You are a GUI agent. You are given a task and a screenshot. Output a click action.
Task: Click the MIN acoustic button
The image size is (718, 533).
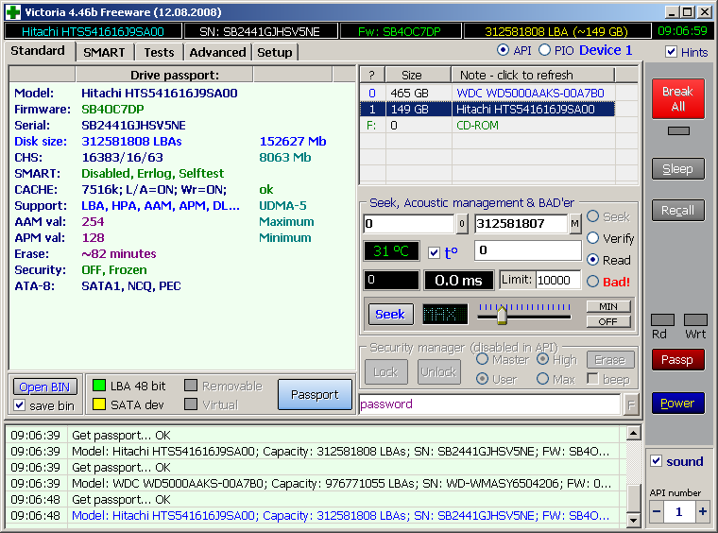(x=608, y=306)
